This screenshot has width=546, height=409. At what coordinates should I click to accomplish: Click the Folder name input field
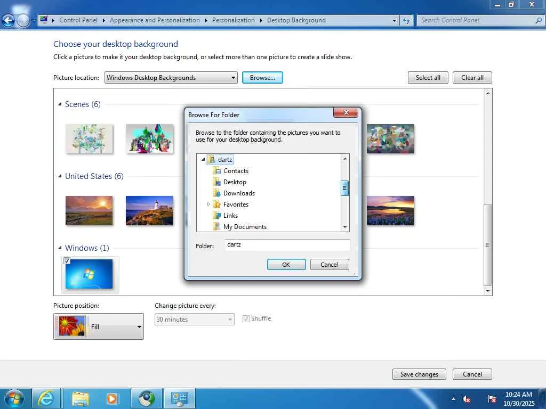tap(287, 245)
